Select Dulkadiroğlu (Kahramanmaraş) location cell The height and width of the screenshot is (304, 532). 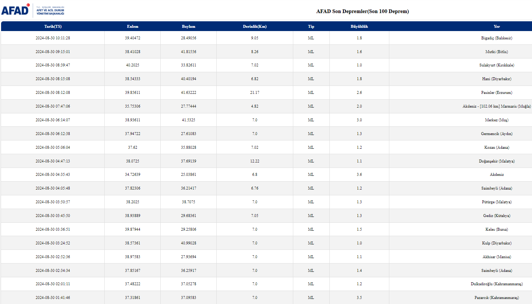pyautogui.click(x=497, y=284)
